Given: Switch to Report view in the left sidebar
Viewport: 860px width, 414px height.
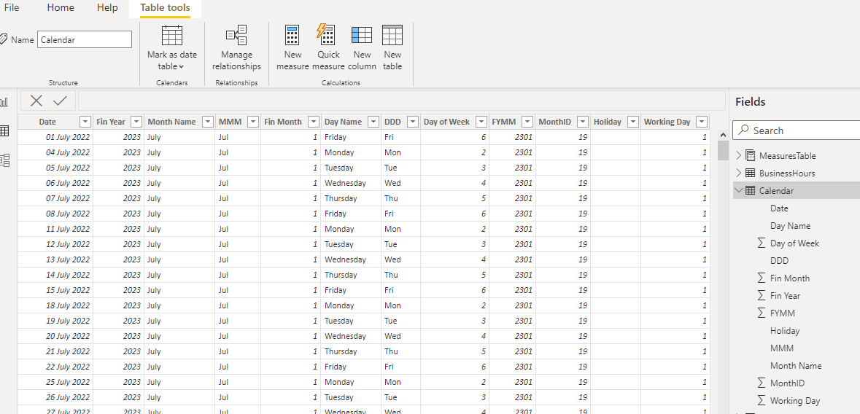Looking at the screenshot, I should point(4,102).
